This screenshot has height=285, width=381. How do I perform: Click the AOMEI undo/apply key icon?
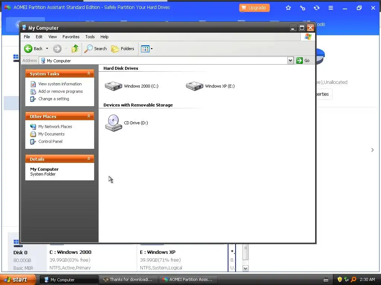pyautogui.click(x=302, y=8)
